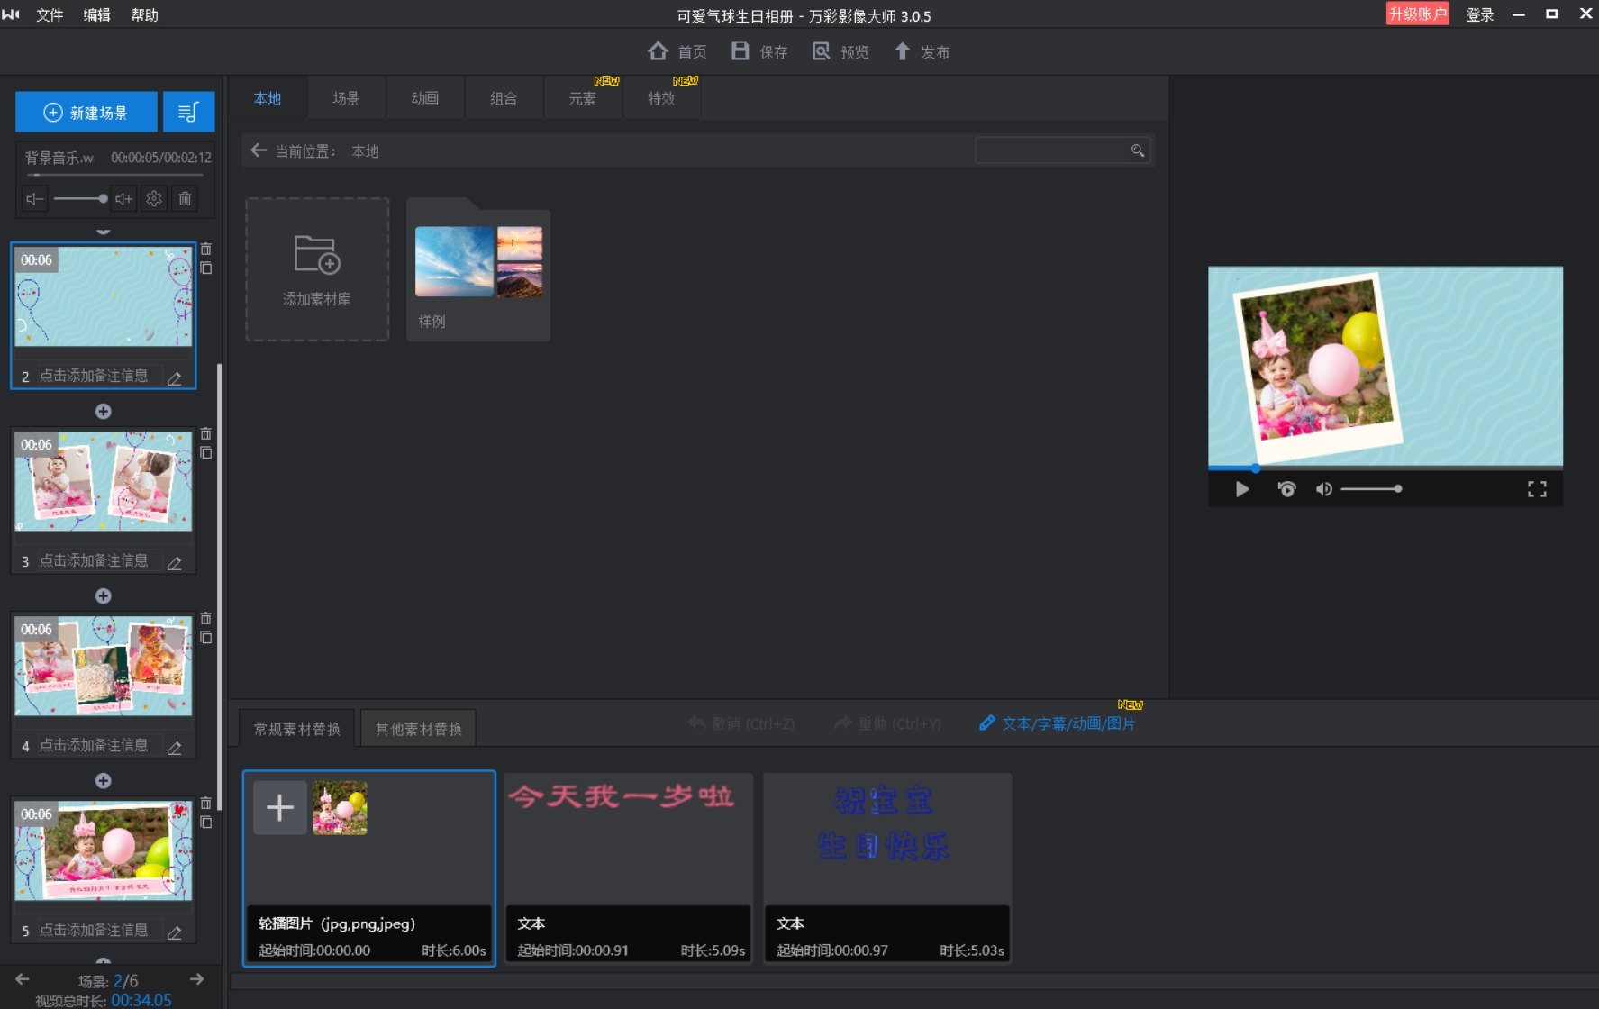Edit note for scene 4
The height and width of the screenshot is (1009, 1599).
(175, 748)
